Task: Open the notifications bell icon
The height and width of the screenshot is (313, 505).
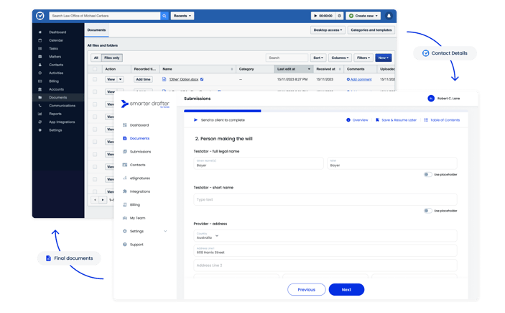Action: point(389,16)
